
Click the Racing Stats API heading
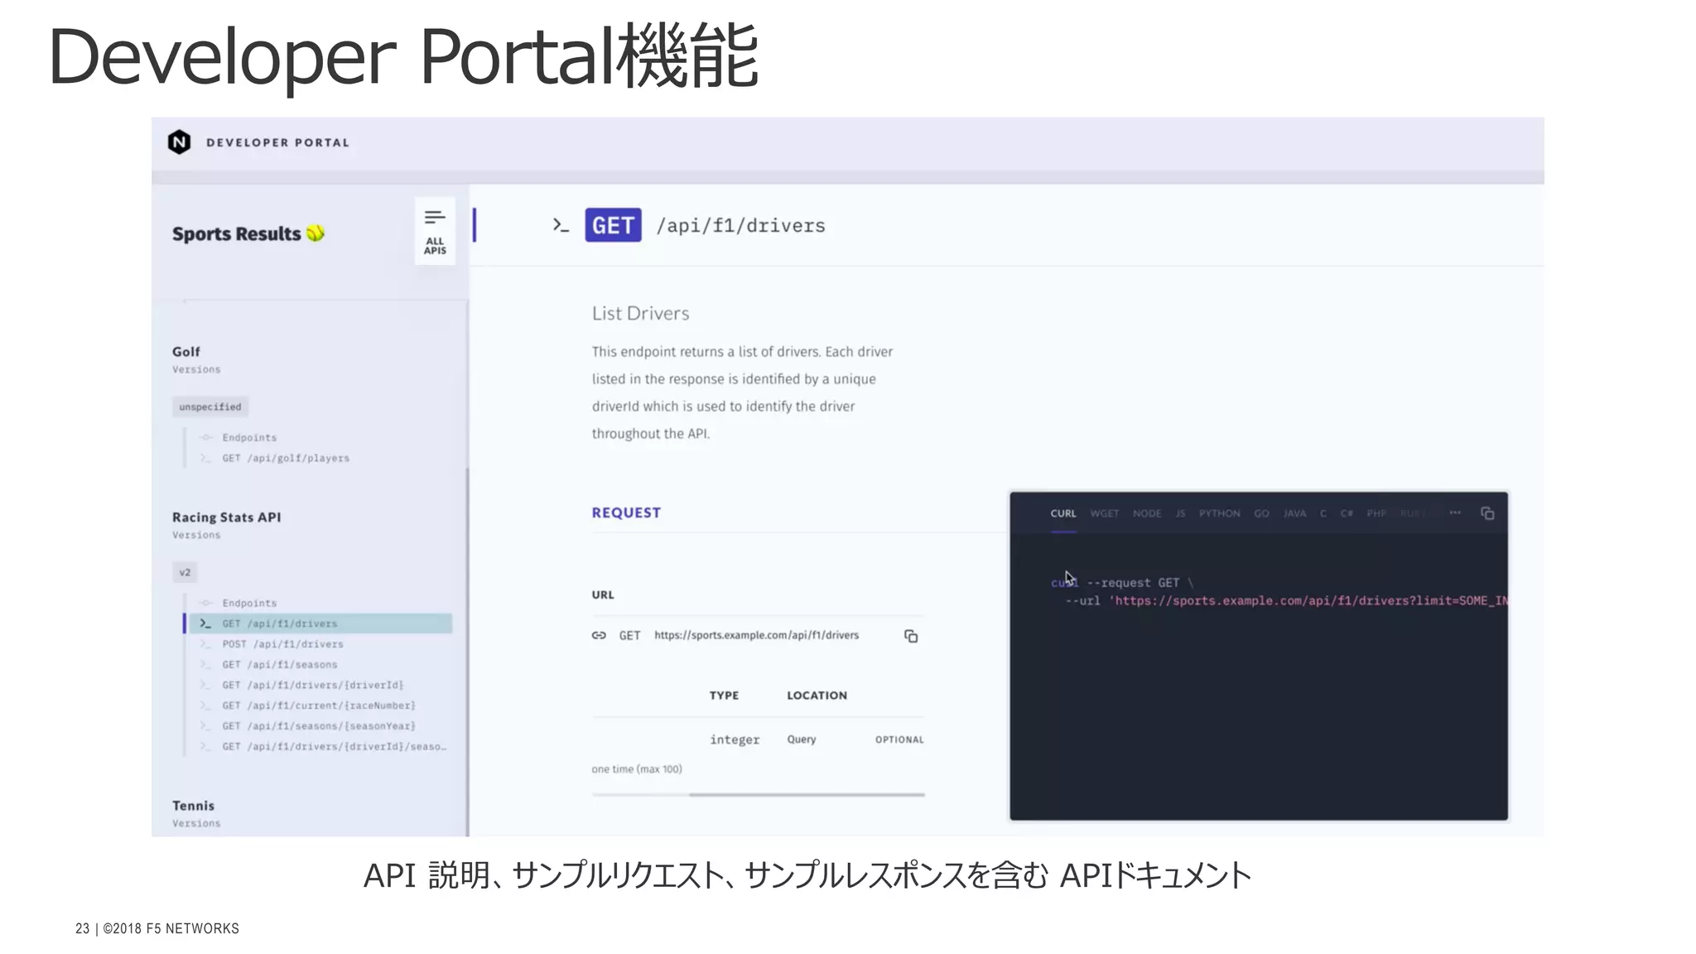[226, 518]
